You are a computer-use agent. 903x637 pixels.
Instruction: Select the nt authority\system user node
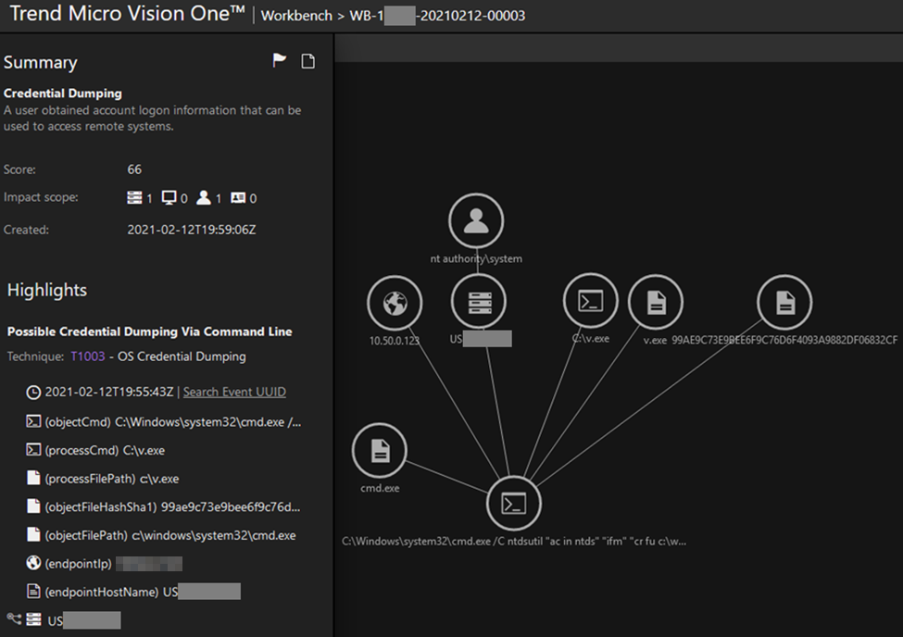(x=476, y=220)
